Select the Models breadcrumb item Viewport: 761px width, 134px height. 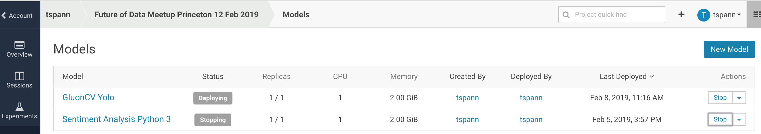pyautogui.click(x=296, y=15)
